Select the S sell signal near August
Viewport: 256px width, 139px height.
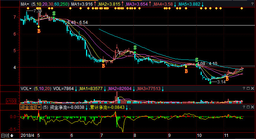point(135,48)
